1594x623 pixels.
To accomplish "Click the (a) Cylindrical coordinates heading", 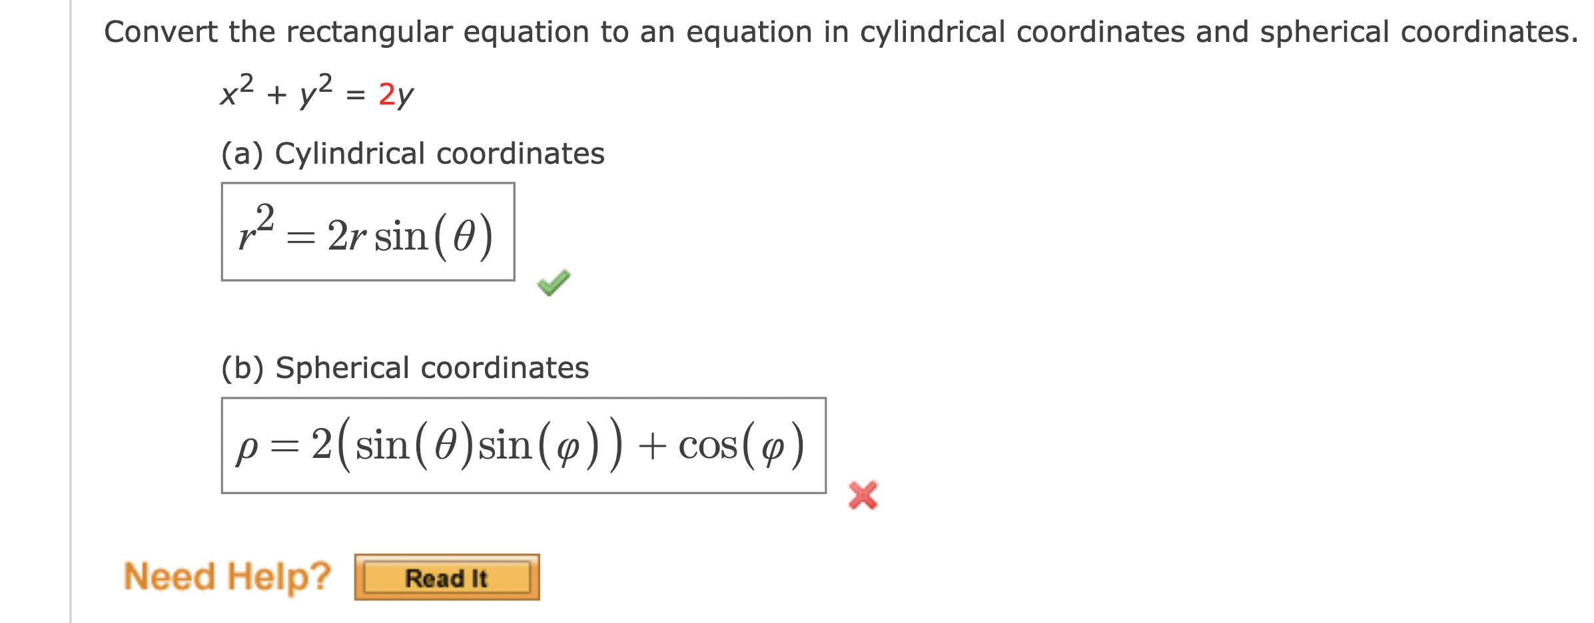I will coord(413,154).
